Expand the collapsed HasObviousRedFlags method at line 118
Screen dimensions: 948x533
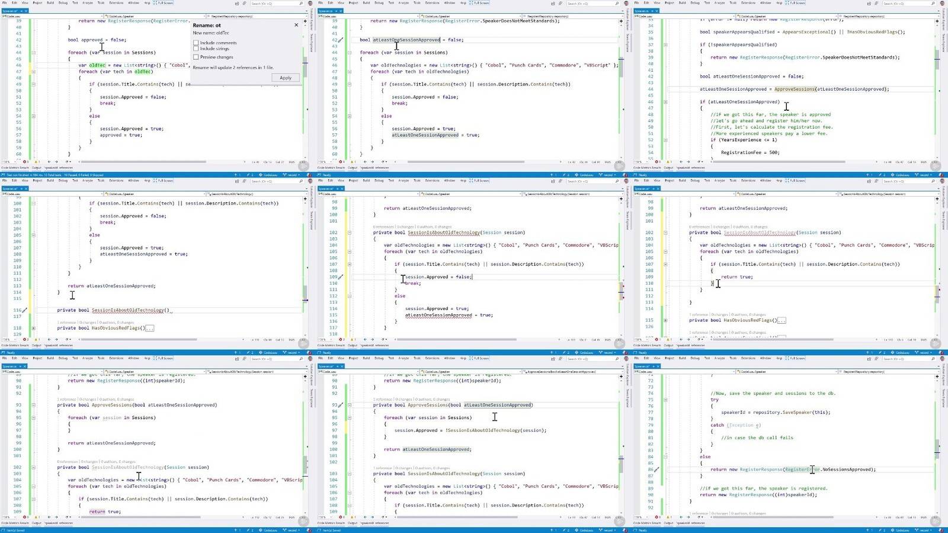click(x=33, y=328)
